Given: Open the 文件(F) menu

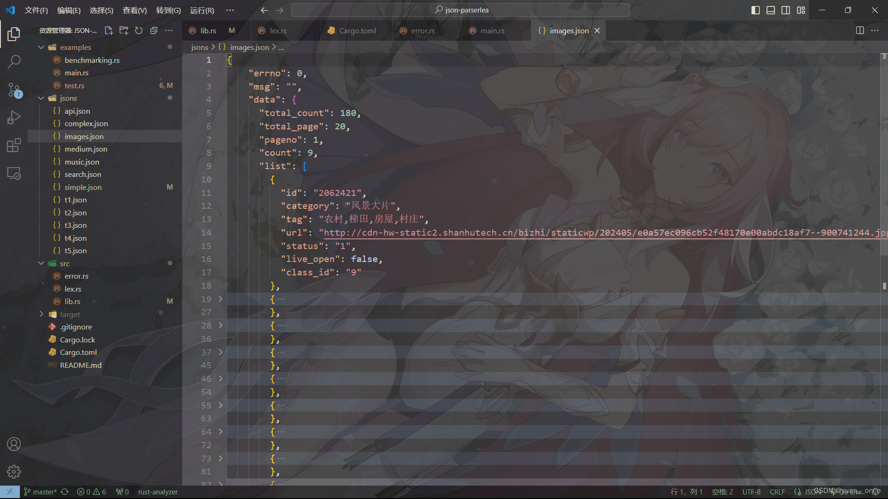Looking at the screenshot, I should tap(36, 10).
